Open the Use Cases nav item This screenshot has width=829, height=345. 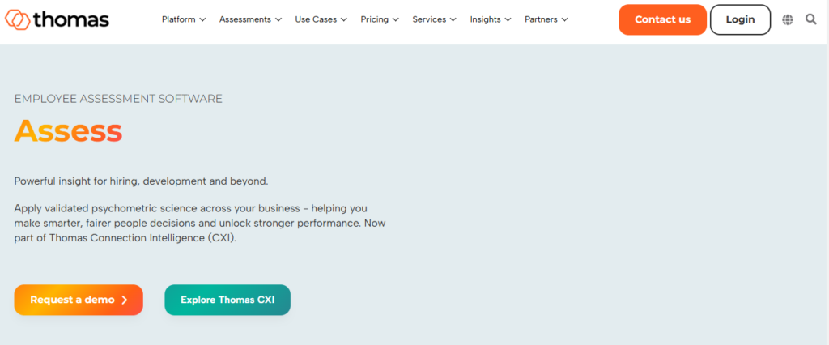(316, 19)
